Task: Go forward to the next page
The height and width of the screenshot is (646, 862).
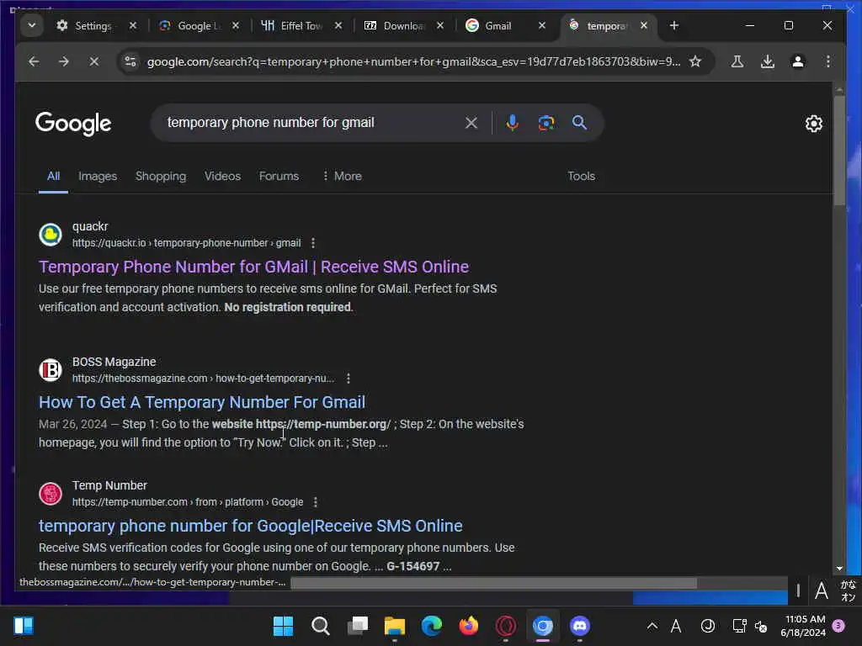Action: click(x=64, y=61)
